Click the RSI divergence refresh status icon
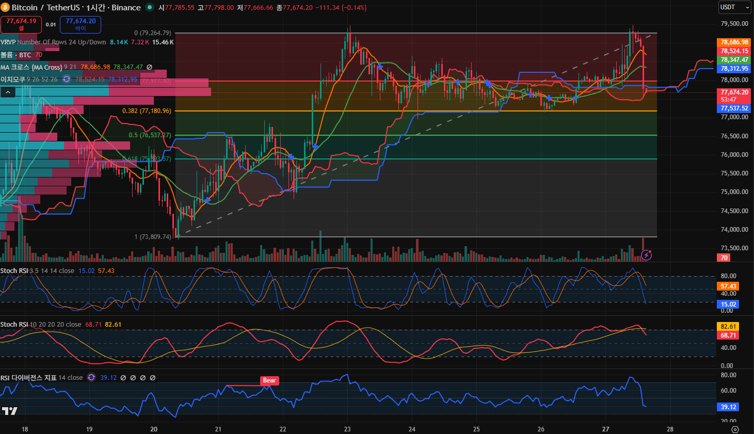This screenshot has height=434, width=754. click(x=91, y=377)
